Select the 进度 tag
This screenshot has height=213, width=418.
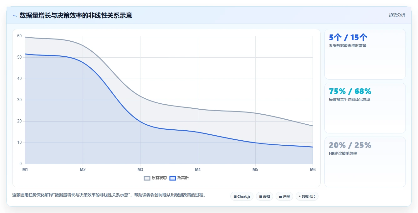[284, 196]
